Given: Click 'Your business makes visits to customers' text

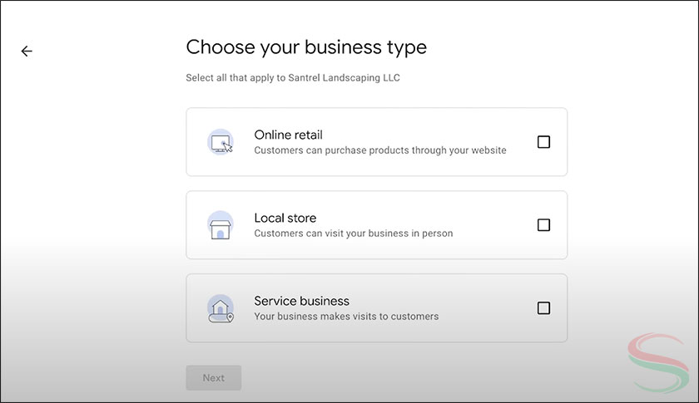Looking at the screenshot, I should click(345, 317).
